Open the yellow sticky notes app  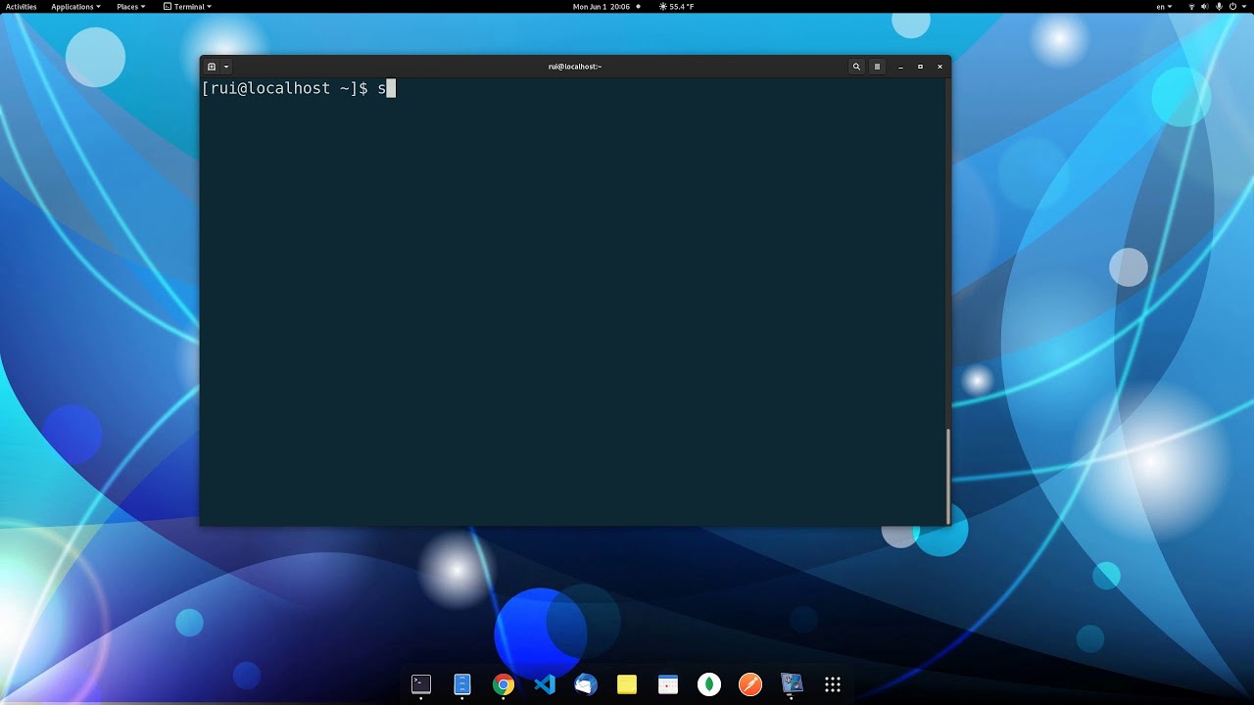click(x=627, y=683)
